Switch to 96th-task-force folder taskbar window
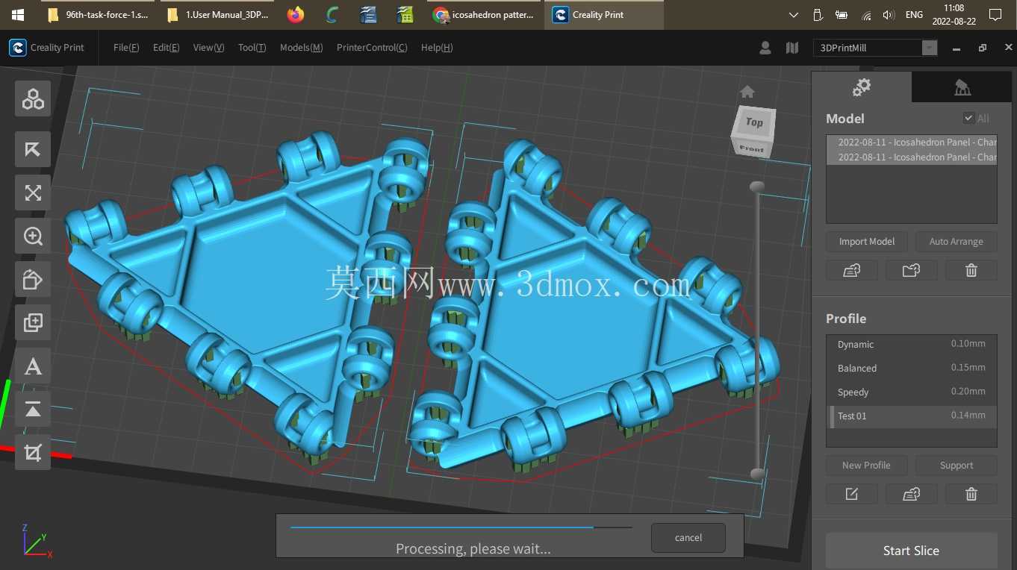1017x570 pixels. (97, 15)
